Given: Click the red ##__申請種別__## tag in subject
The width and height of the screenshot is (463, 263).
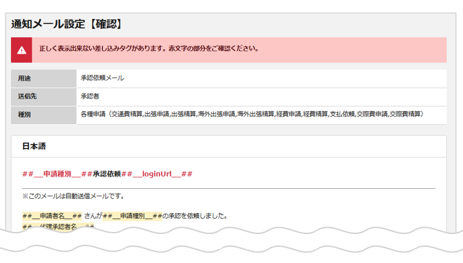Looking at the screenshot, I should click(57, 174).
